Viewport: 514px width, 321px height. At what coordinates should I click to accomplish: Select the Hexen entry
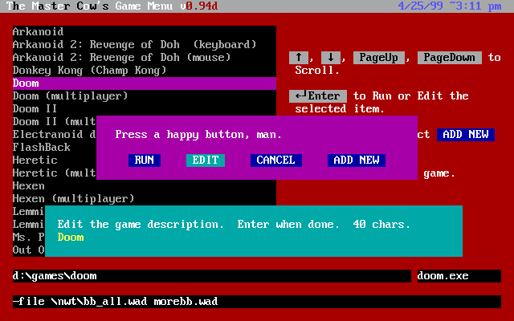(145, 186)
